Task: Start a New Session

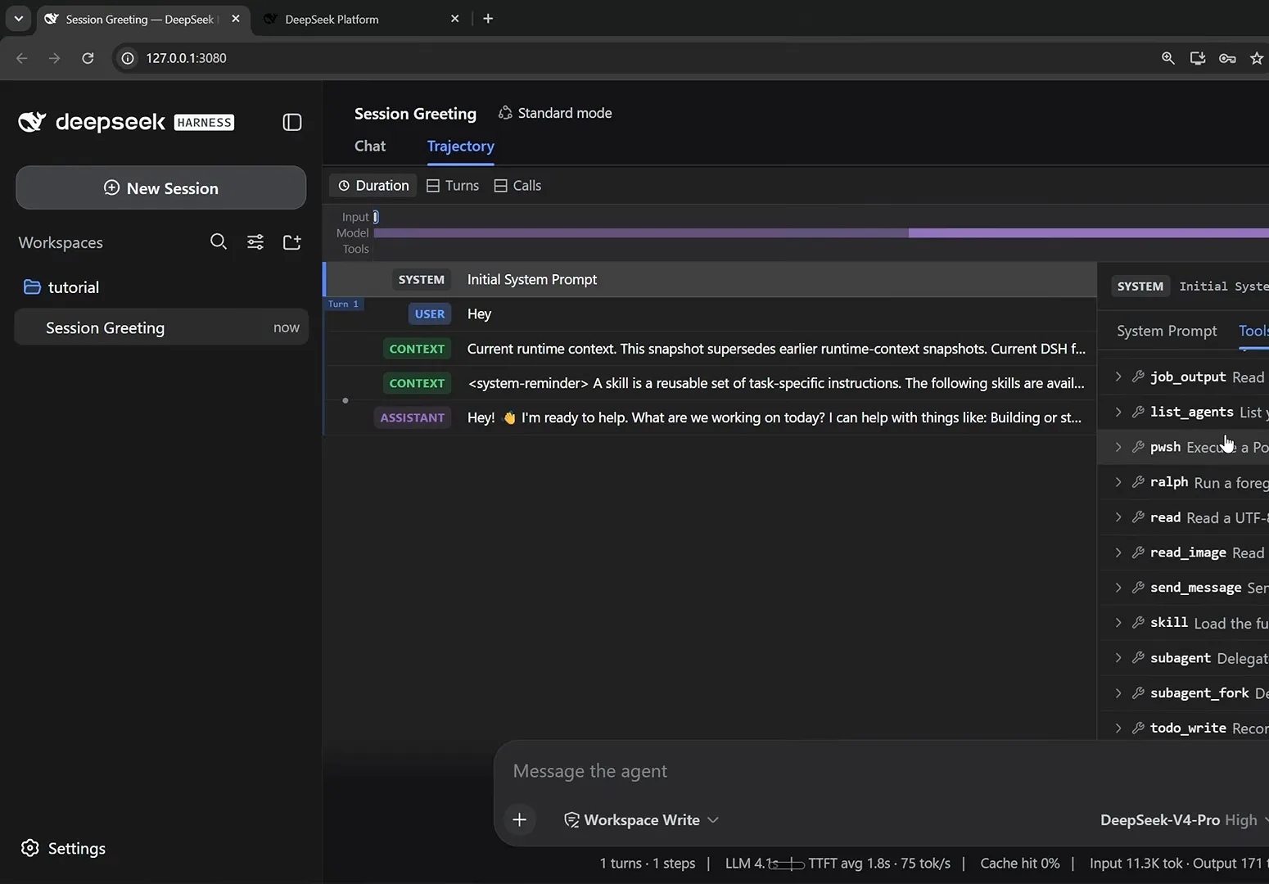Action: point(161,187)
